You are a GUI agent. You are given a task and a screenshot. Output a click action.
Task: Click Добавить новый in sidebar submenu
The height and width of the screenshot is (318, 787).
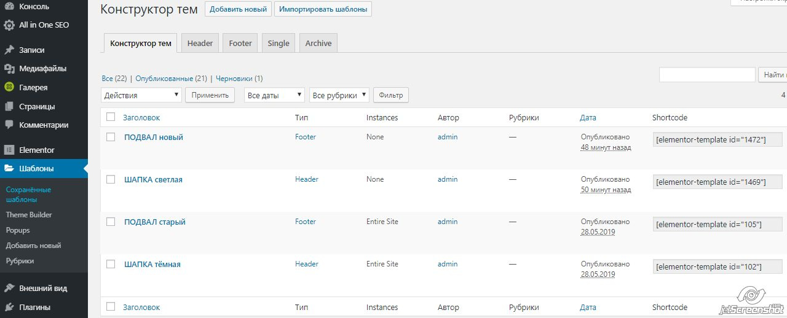[x=33, y=246]
